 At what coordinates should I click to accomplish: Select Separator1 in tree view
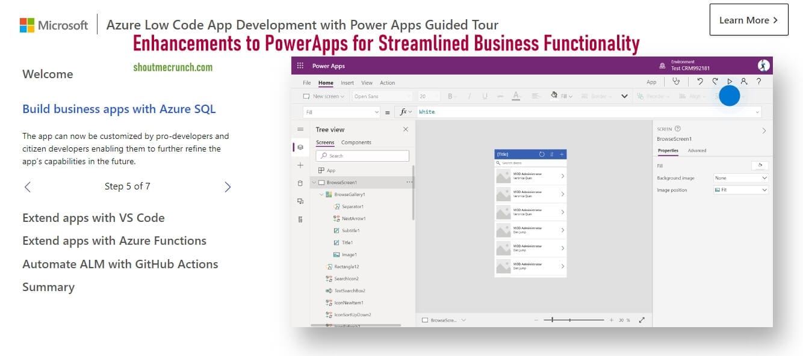coord(353,206)
